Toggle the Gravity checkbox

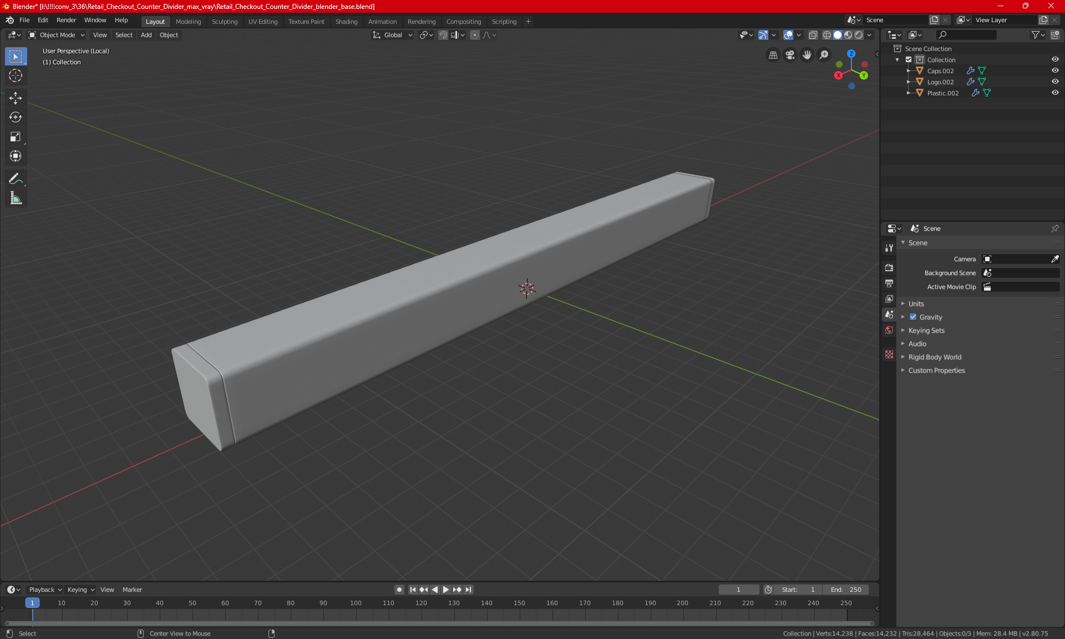point(913,317)
